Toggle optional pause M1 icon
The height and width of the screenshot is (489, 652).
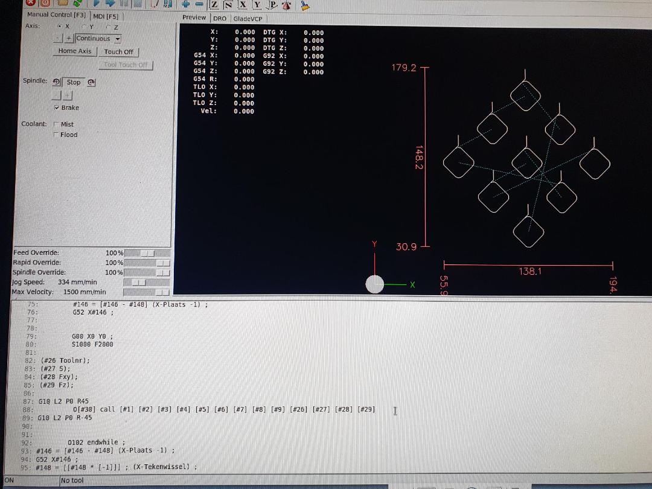(168, 4)
